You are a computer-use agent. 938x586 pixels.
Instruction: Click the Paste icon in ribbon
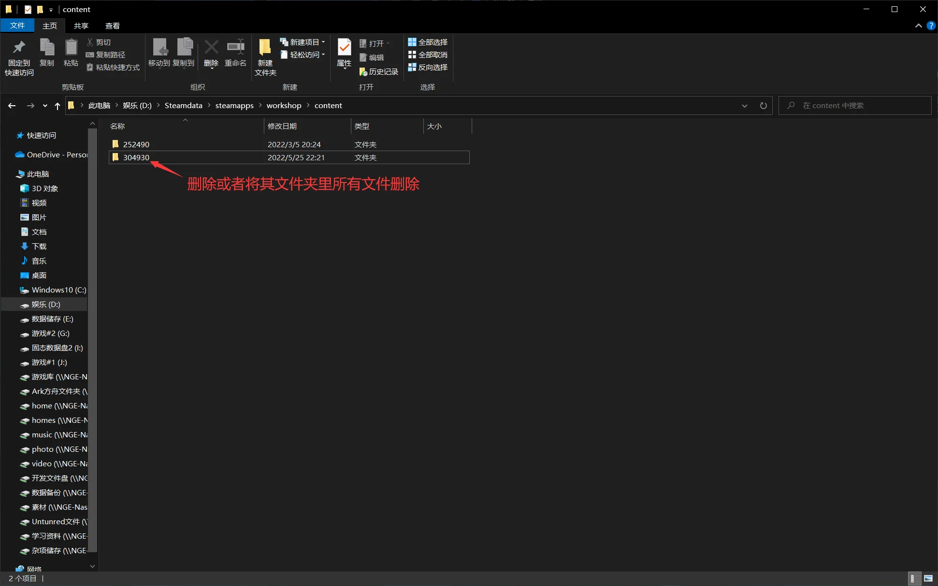click(x=71, y=47)
